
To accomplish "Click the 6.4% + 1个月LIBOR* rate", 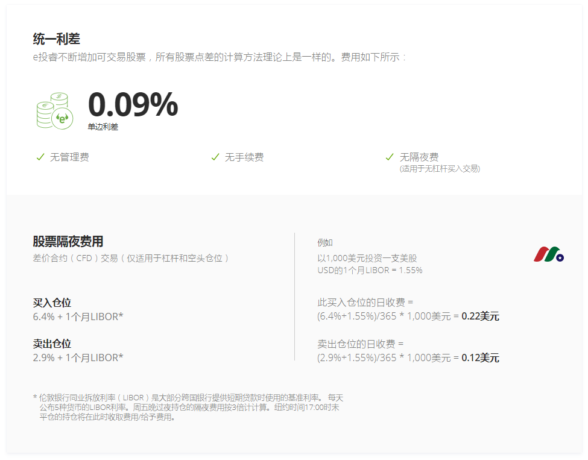I will pyautogui.click(x=78, y=317).
